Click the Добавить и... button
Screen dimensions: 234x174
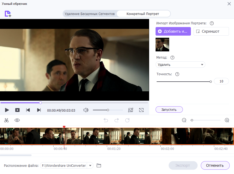click(x=173, y=31)
